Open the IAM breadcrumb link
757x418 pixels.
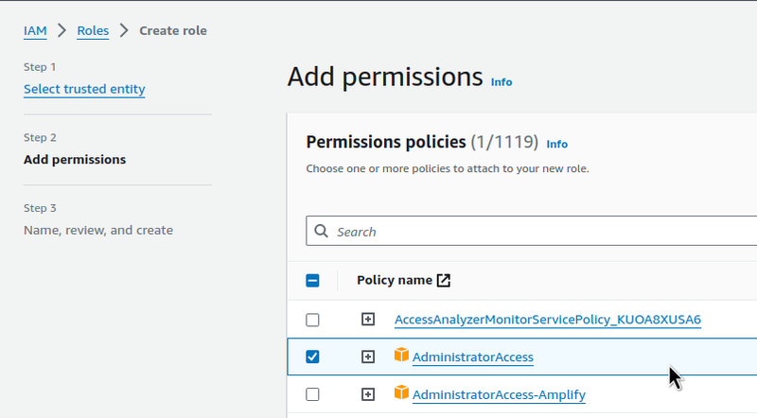point(35,31)
